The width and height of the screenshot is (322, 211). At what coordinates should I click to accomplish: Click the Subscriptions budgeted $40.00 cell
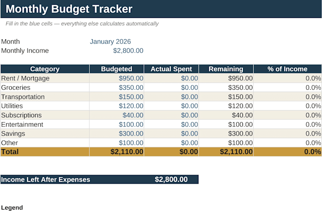click(x=116, y=115)
